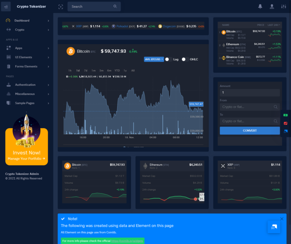Viewport: 291px width, 244px height.
Task: Click the Dashboard gauge icon
Action: tap(8, 20)
